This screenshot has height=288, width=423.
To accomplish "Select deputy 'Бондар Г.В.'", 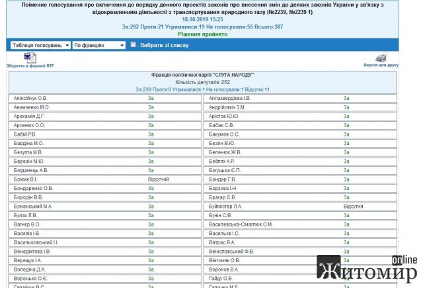I will pos(223,179).
